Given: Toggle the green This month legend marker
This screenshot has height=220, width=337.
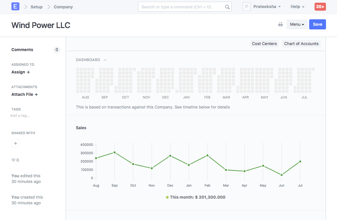Looking at the screenshot, I should click(167, 197).
